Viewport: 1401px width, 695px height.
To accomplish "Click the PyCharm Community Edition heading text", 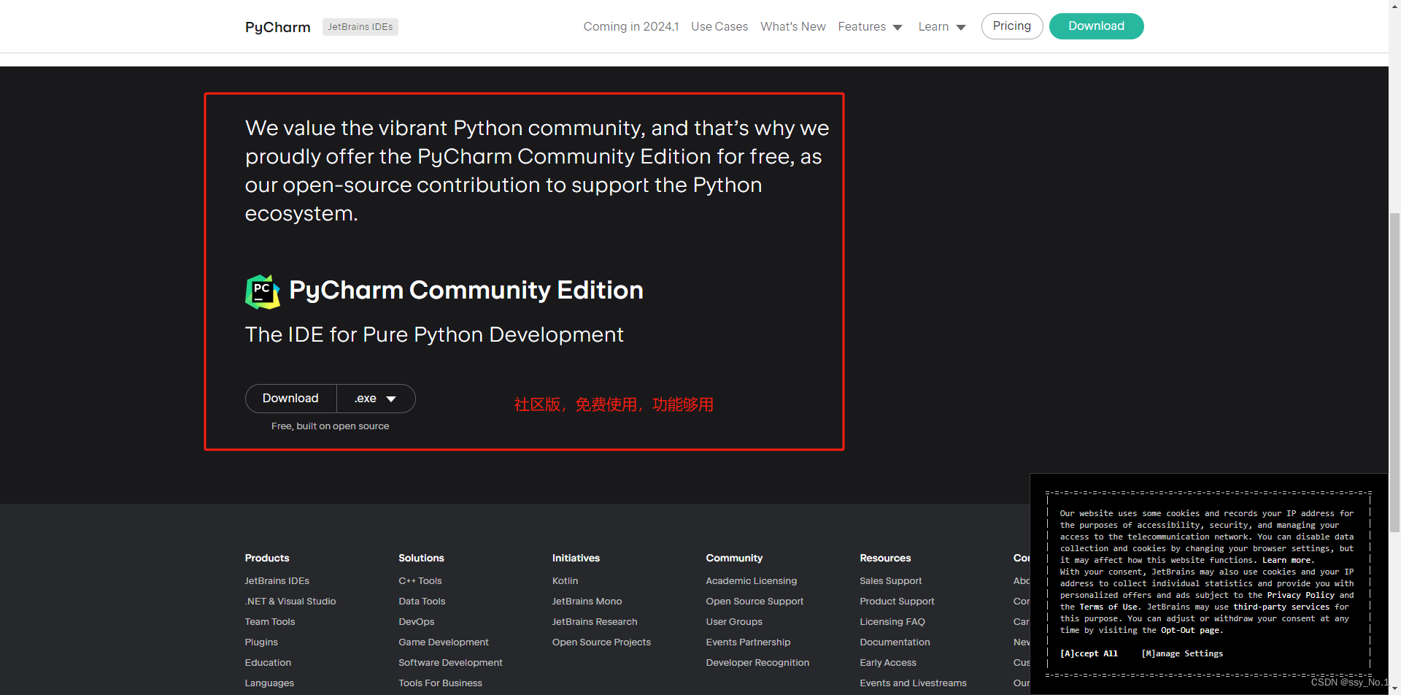I will pyautogui.click(x=466, y=291).
